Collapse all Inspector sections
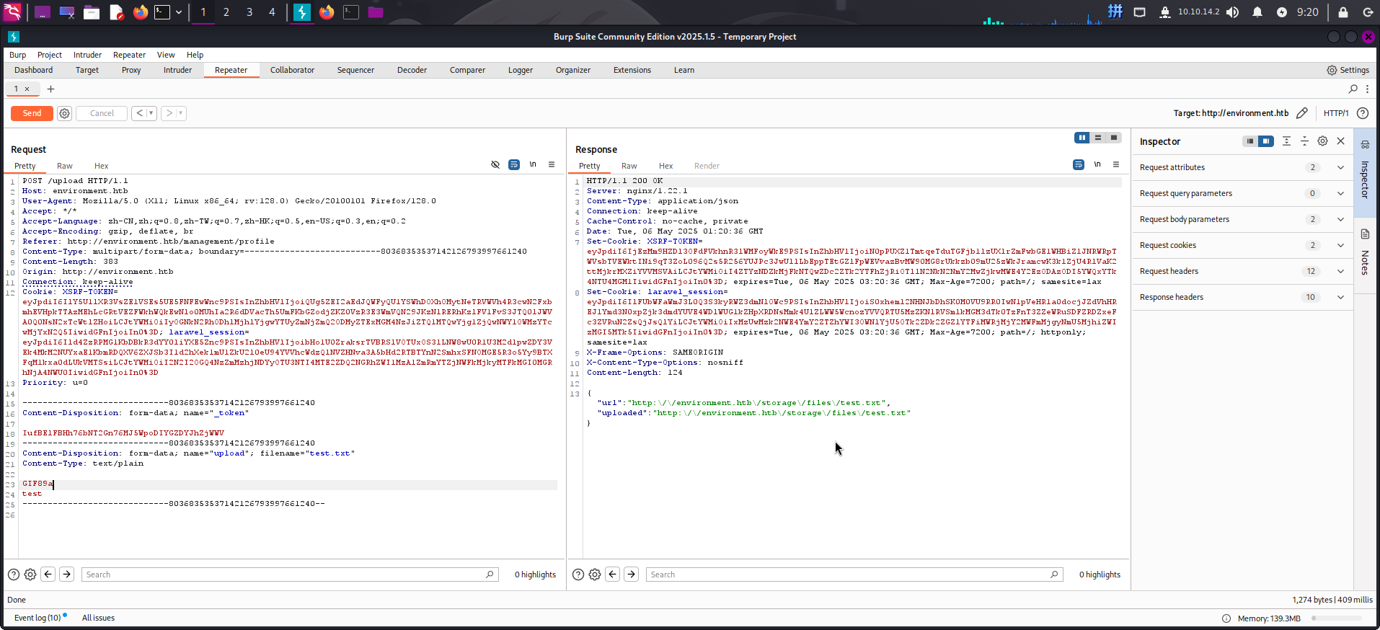 (1304, 141)
